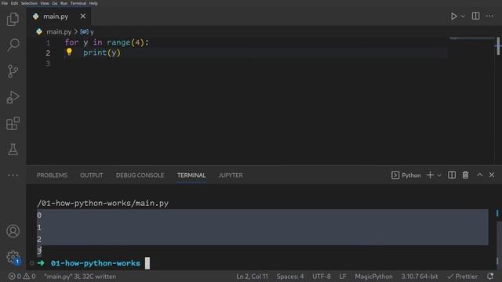The width and height of the screenshot is (502, 282).
Task: Switch to the OUTPUT panel tab
Action: click(92, 175)
